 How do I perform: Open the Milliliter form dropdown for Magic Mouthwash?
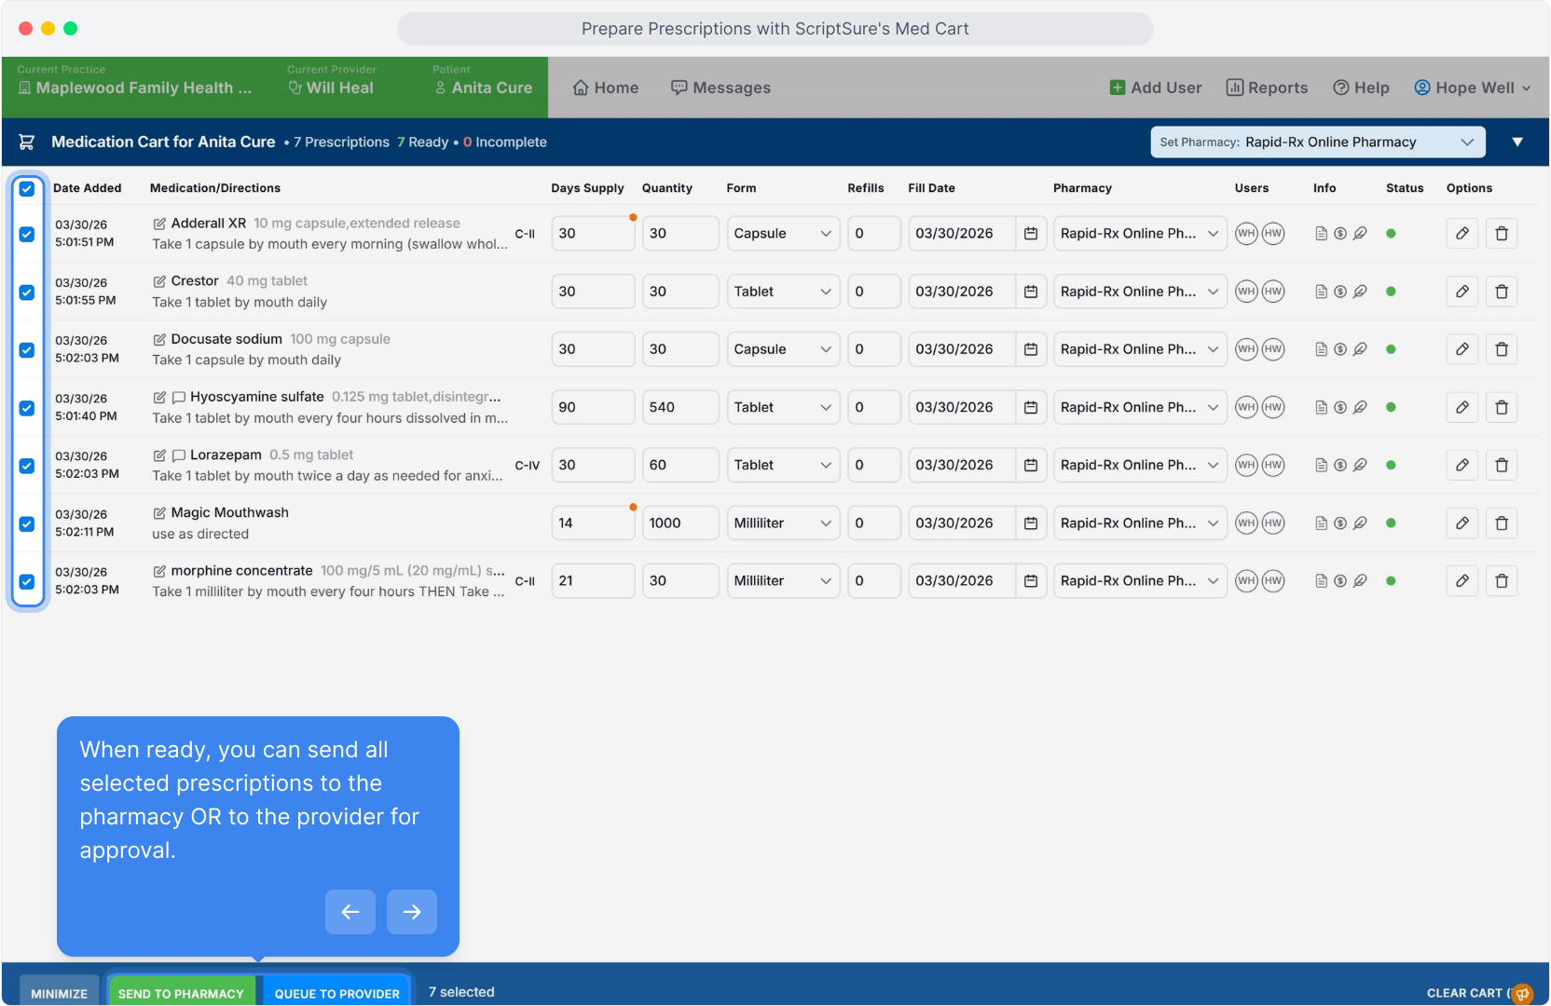tap(783, 523)
